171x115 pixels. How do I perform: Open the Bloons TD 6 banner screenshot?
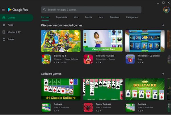click(61, 41)
